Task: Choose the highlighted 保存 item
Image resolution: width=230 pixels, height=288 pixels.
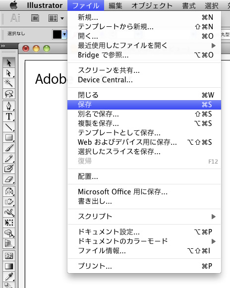Action: click(144, 105)
